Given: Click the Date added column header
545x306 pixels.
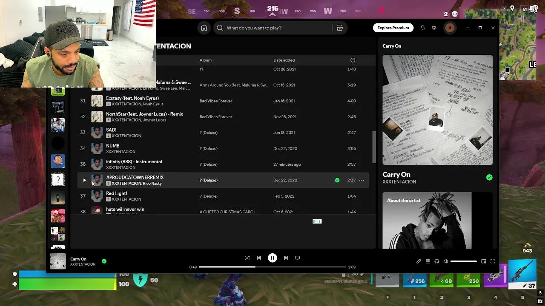Looking at the screenshot, I should tap(284, 60).
